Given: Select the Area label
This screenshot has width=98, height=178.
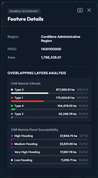Looking at the screenshot, I should pyautogui.click(x=11, y=58).
